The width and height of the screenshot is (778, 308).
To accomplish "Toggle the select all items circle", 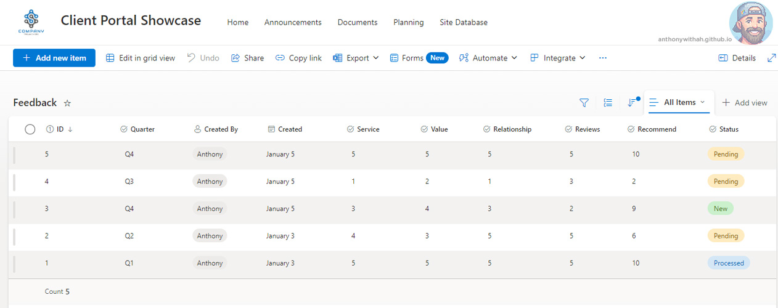I will point(30,129).
